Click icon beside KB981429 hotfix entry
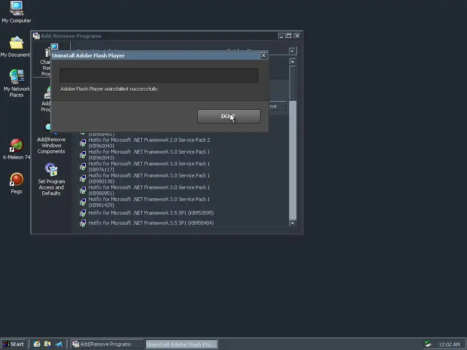This screenshot has height=350, width=467. [83, 202]
